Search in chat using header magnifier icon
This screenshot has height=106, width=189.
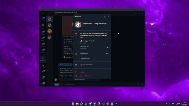[135, 13]
